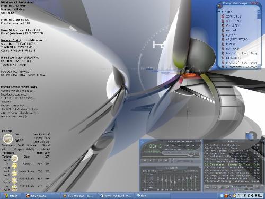Select playlist track 29 Ferry Corsten Touch Me
The image size is (265, 199).
point(232,151)
